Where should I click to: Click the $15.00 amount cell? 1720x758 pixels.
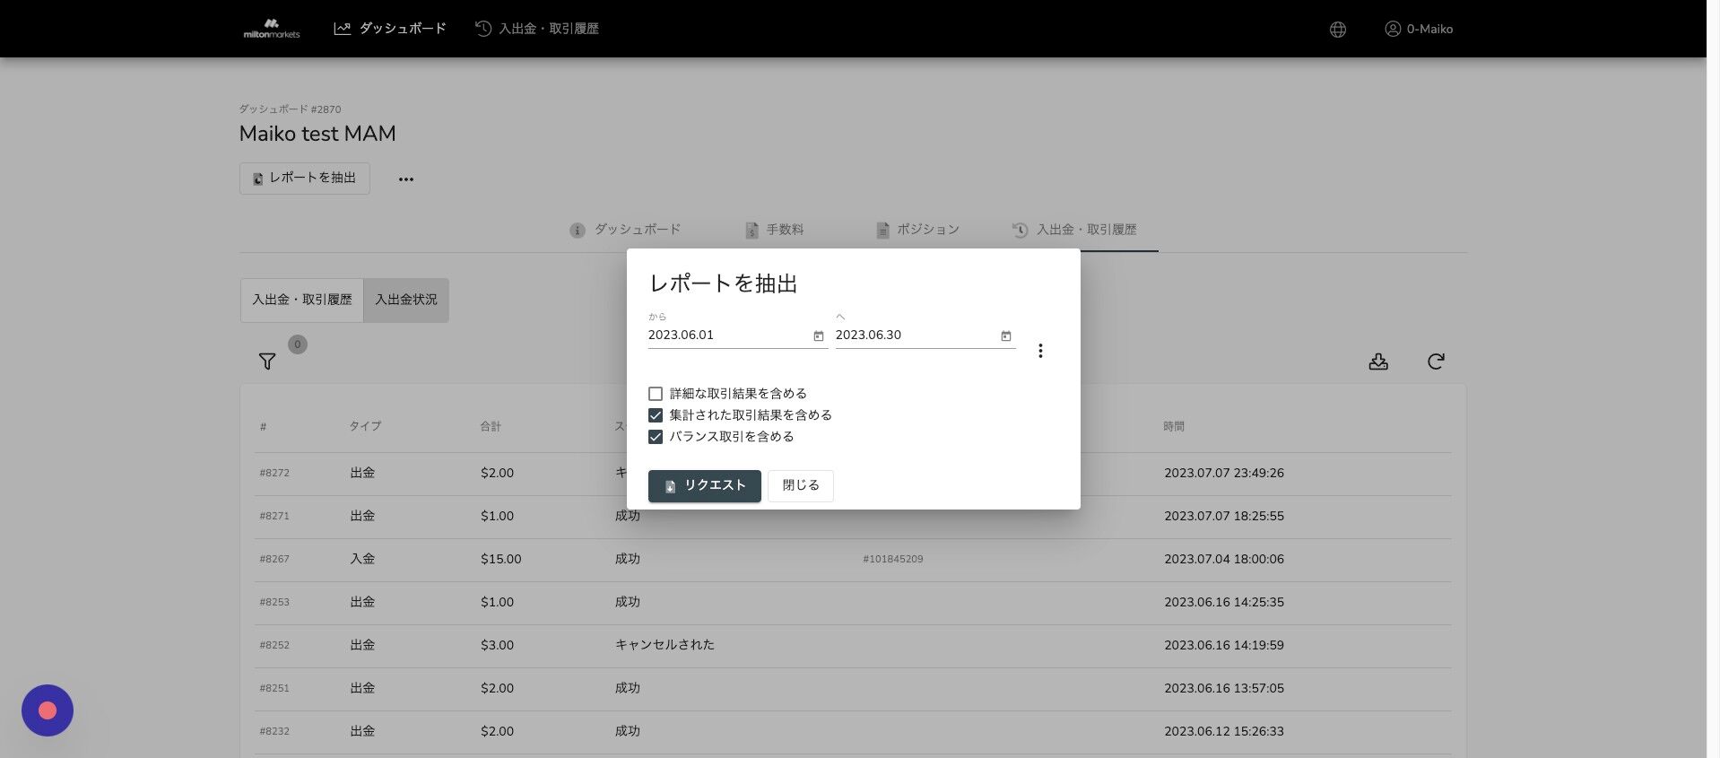(501, 560)
